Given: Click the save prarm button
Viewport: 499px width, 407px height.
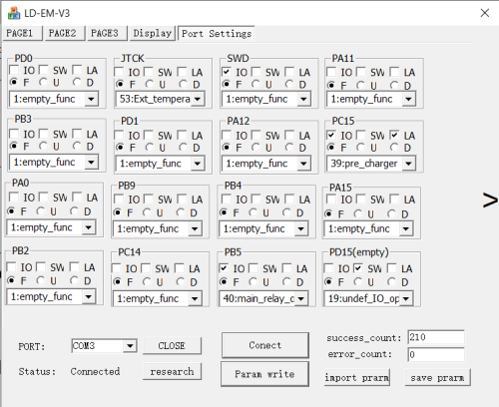Looking at the screenshot, I should (437, 377).
